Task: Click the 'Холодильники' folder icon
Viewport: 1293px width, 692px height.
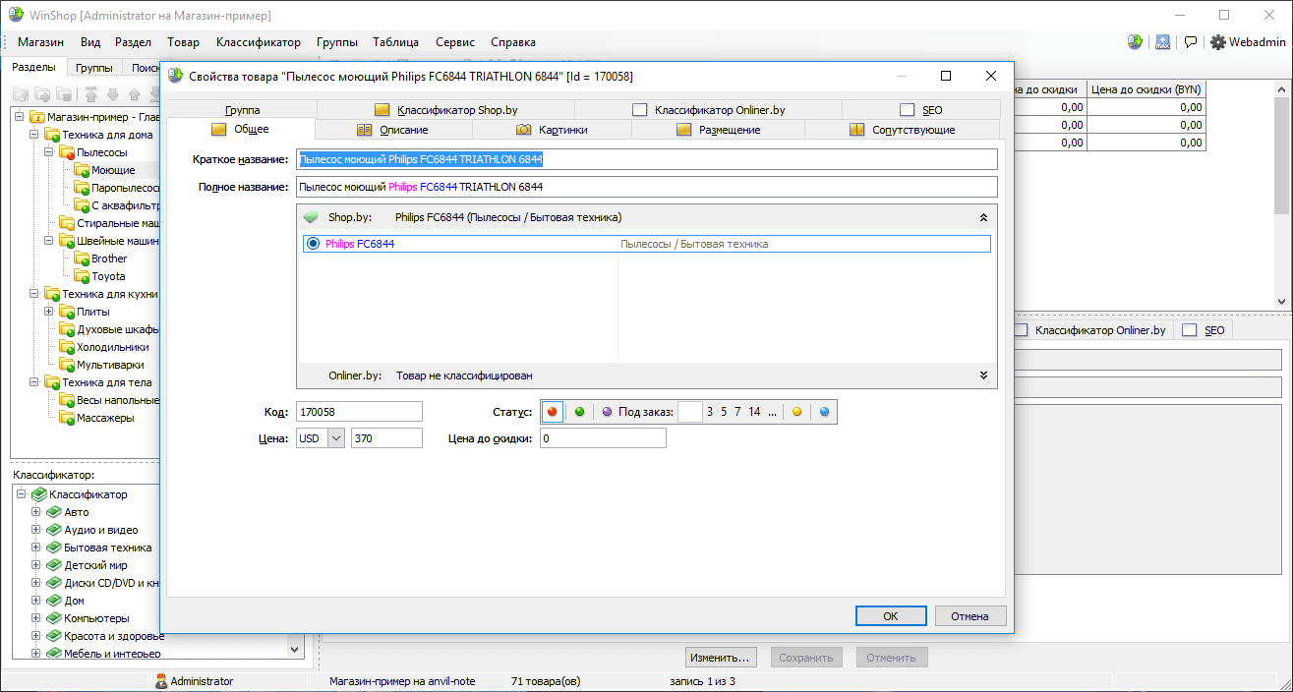Action: (67, 347)
